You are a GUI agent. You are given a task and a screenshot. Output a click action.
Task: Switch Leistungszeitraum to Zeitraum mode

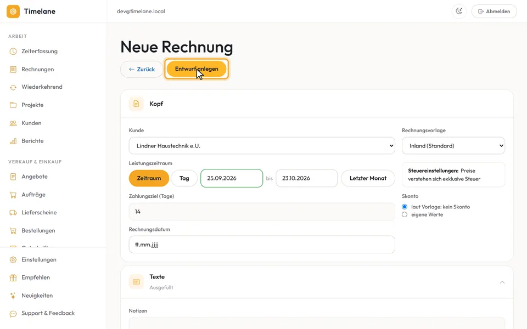coord(149,178)
